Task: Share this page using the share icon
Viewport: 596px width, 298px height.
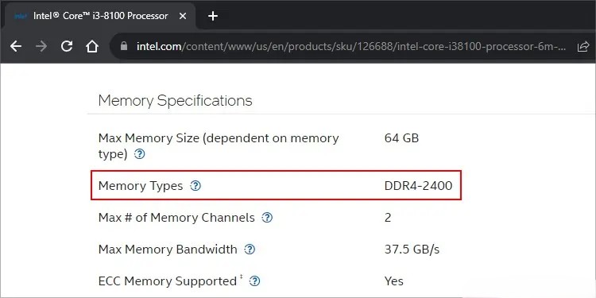Action: coord(583,47)
